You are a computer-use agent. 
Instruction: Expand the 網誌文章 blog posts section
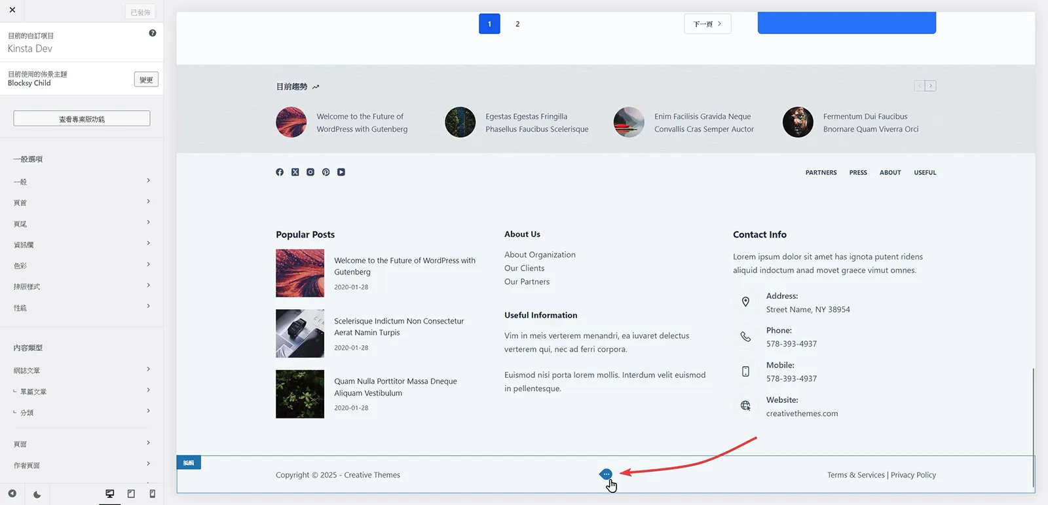coord(82,370)
